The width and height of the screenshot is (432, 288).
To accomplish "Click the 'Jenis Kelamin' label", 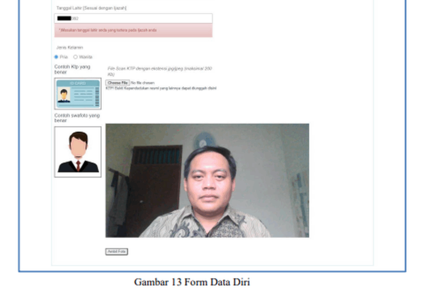I will click(70, 48).
